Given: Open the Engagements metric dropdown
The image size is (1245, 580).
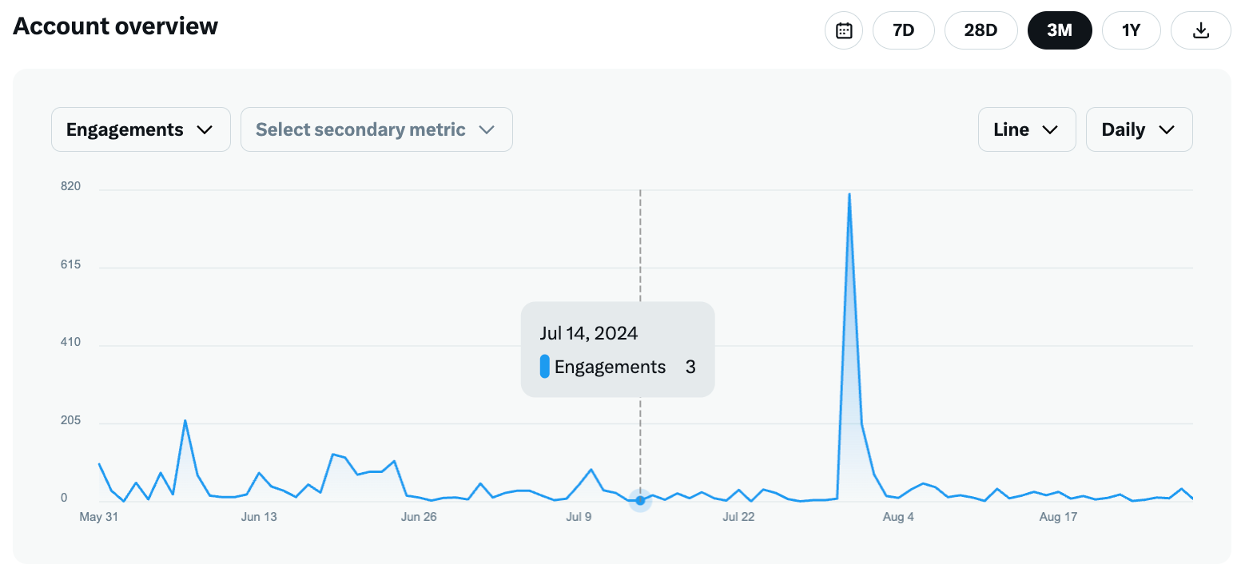Looking at the screenshot, I should (x=141, y=129).
